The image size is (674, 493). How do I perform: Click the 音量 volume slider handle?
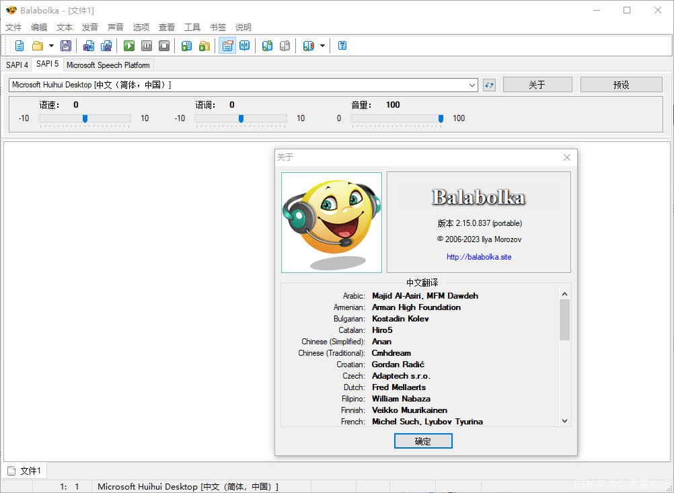(441, 118)
